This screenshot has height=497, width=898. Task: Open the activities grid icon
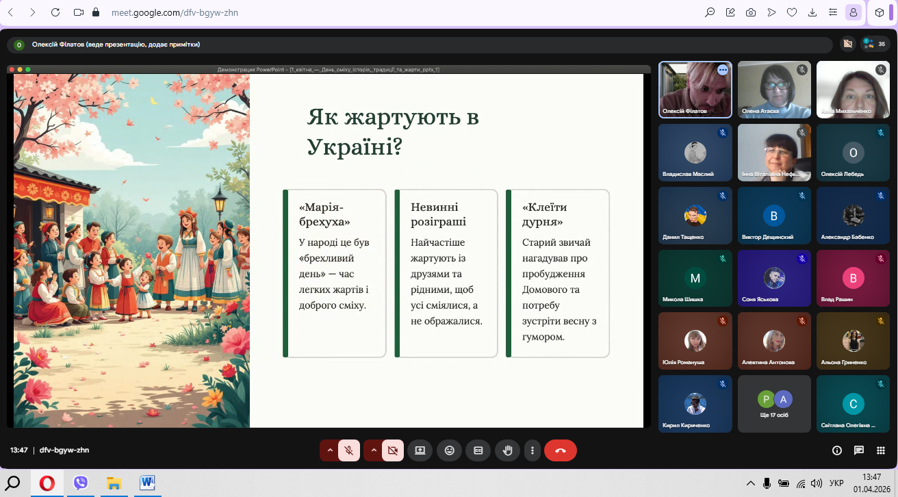click(x=880, y=450)
